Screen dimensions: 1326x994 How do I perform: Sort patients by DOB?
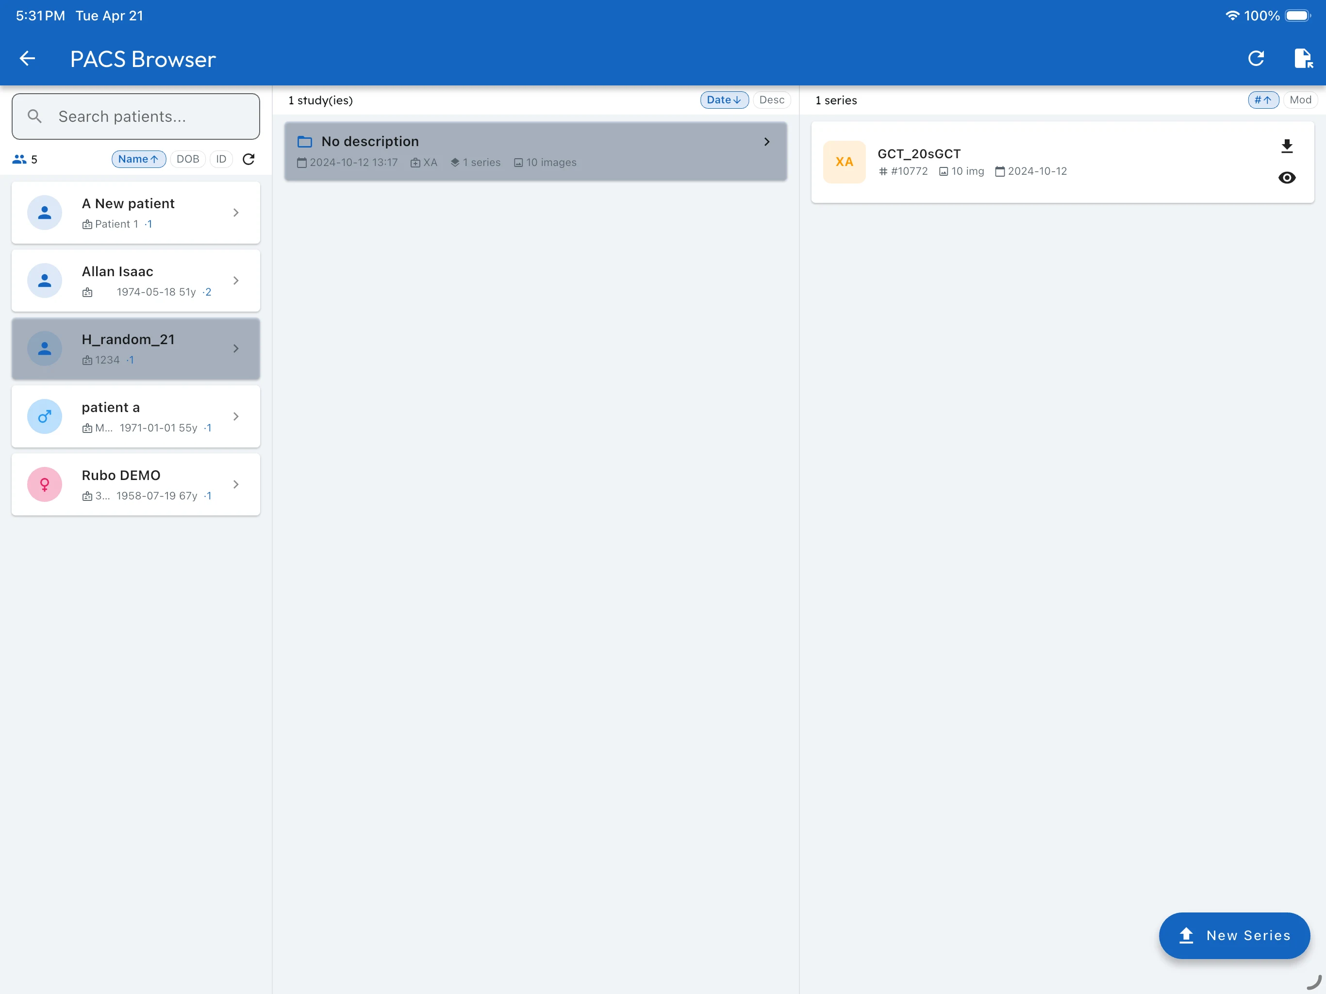point(188,159)
